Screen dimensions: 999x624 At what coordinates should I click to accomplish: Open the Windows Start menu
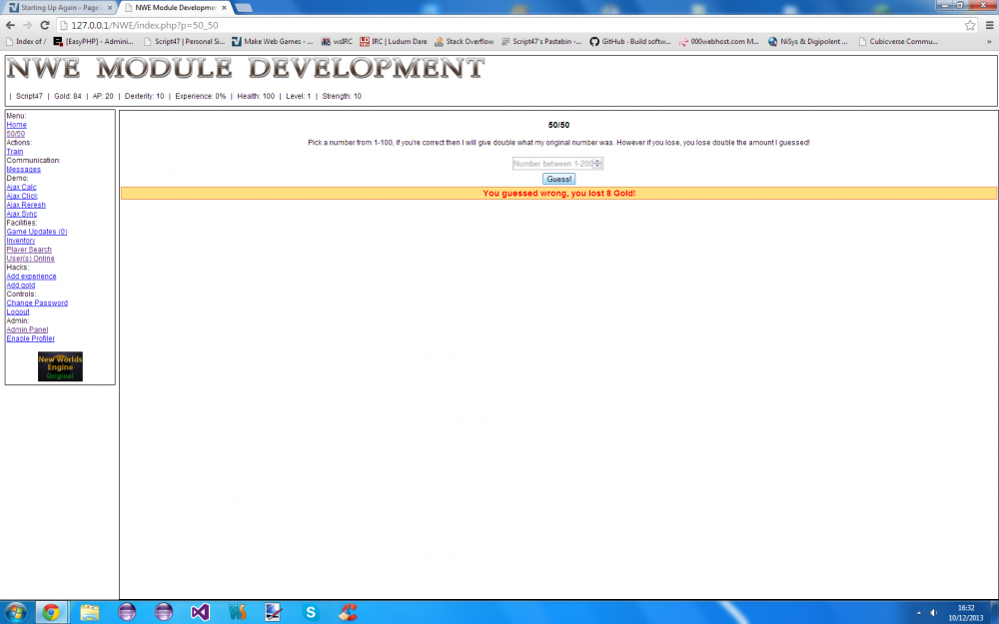[16, 612]
